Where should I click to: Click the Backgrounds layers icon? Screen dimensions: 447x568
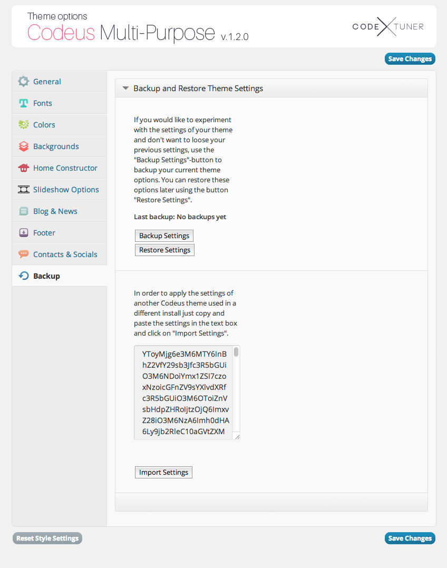click(23, 146)
